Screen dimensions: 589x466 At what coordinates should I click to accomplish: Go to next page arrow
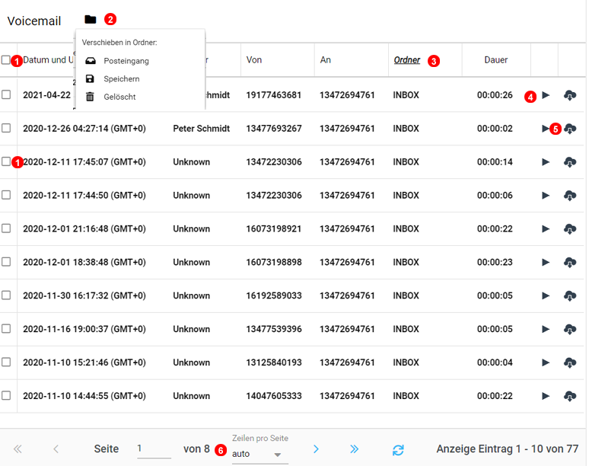(317, 449)
